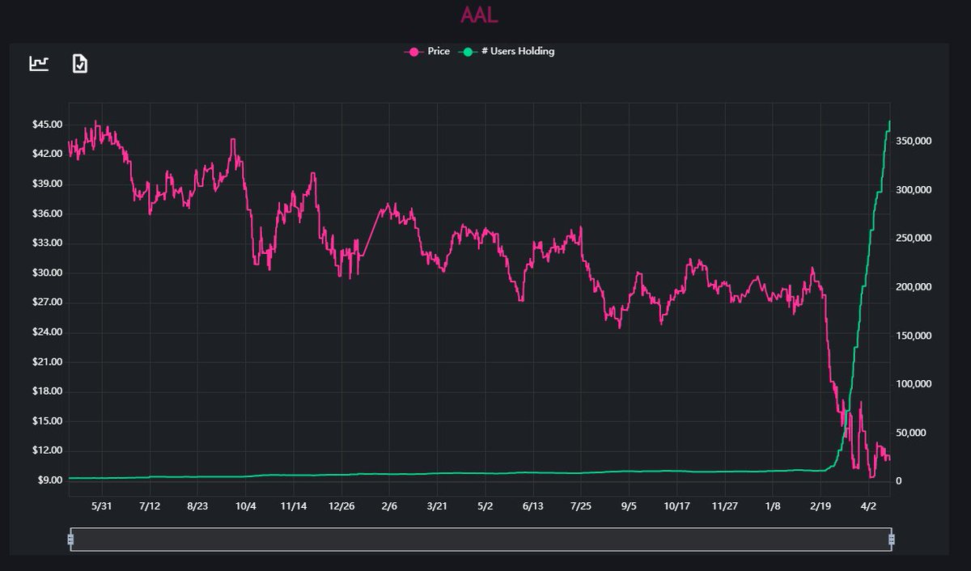Viewport: 971px width, 571px height.
Task: Click the 11/27 date label
Action: point(724,506)
